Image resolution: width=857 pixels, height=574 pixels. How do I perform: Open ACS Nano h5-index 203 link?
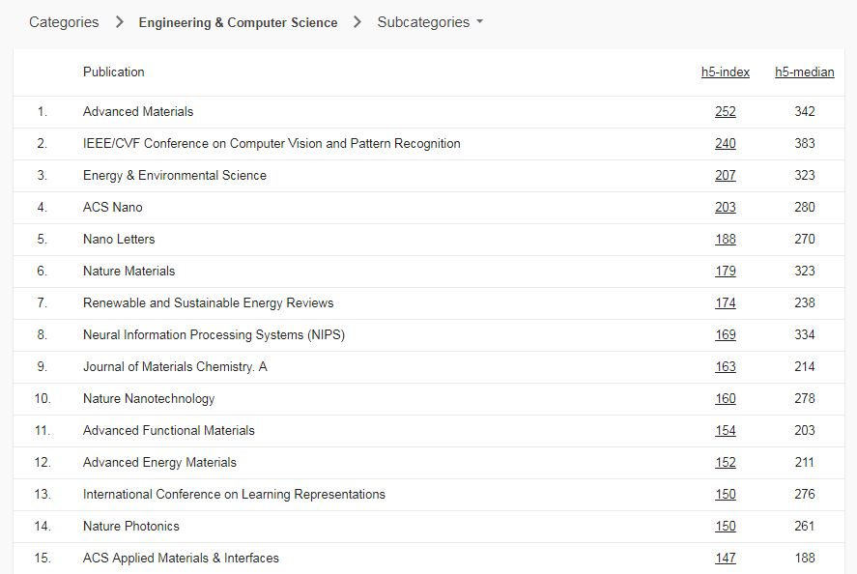(726, 208)
